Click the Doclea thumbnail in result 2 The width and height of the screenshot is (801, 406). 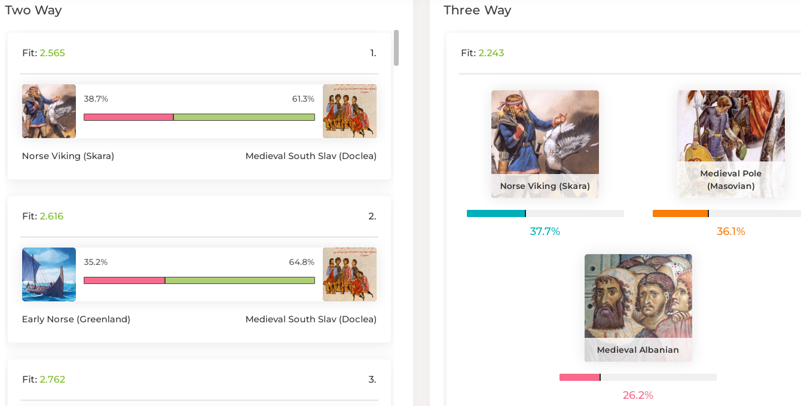pyautogui.click(x=350, y=274)
